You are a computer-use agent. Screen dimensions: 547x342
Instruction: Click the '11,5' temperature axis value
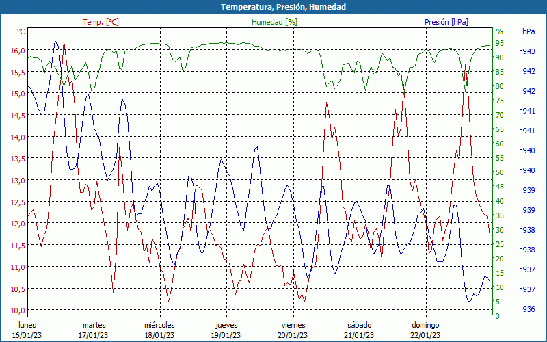pyautogui.click(x=18, y=246)
